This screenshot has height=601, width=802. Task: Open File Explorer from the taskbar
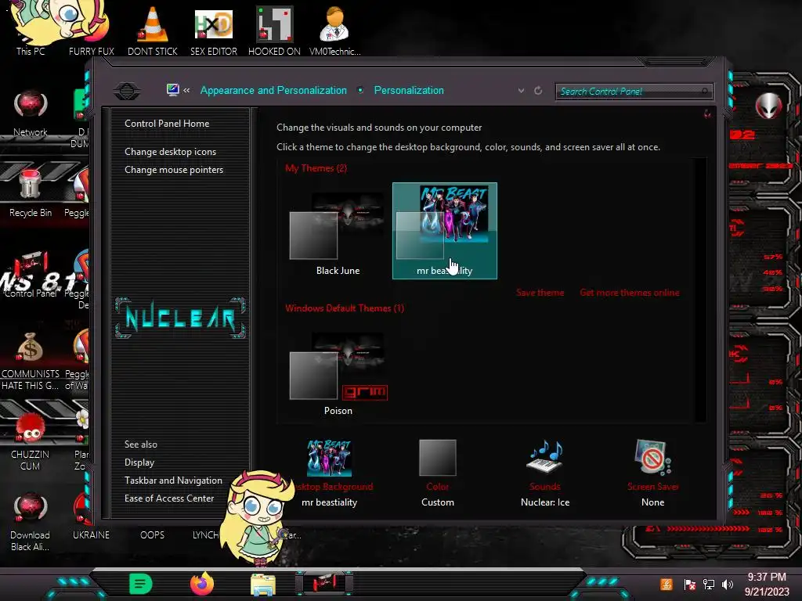[x=263, y=584]
